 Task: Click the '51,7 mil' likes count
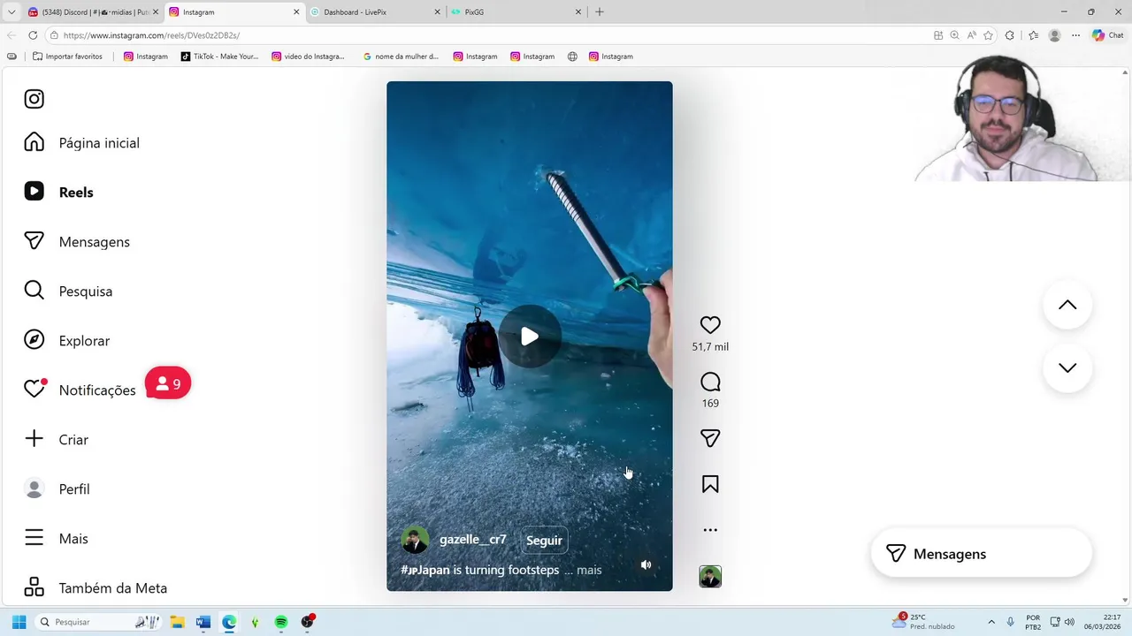[x=710, y=347]
